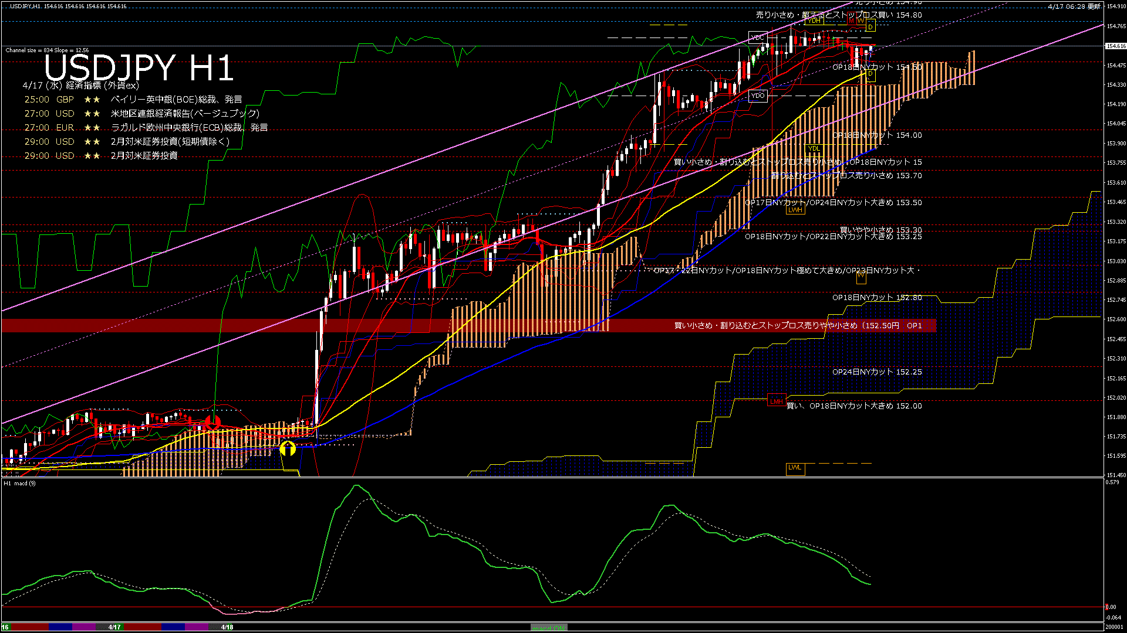Click the orange W pivot box
This screenshot has height=633, width=1127.
point(861,21)
